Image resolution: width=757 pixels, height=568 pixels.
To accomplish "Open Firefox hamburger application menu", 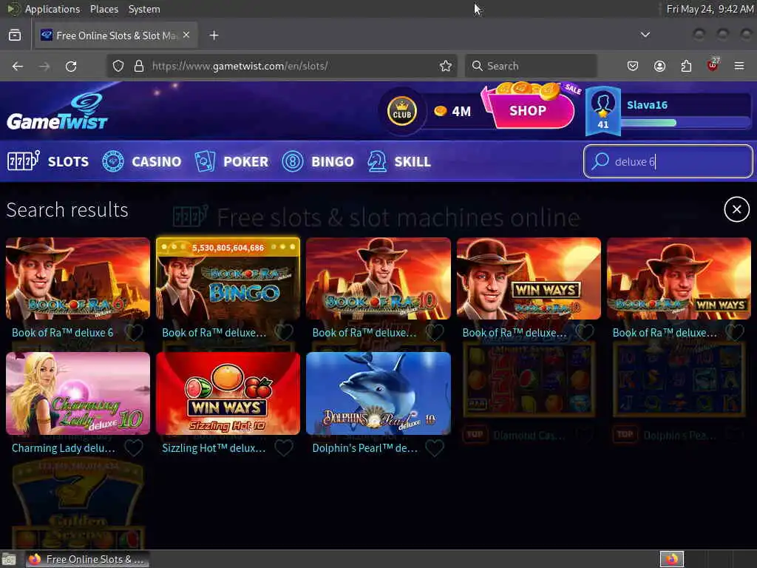I will coord(739,66).
